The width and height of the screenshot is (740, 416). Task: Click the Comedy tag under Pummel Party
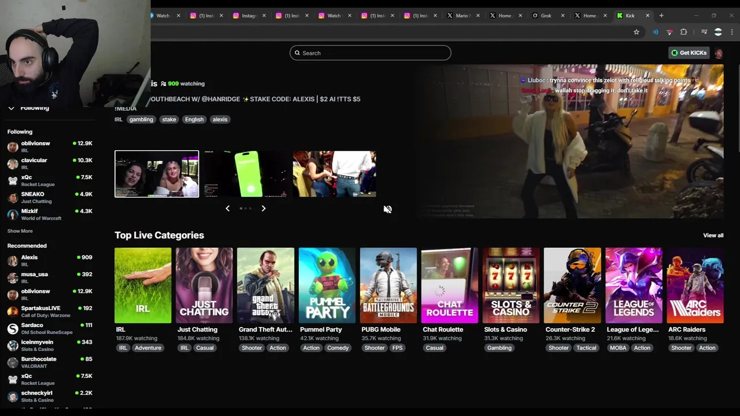(338, 348)
